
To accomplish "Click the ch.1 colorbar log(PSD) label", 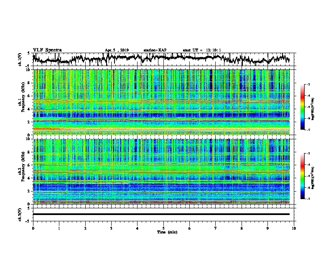I will 313,109.
